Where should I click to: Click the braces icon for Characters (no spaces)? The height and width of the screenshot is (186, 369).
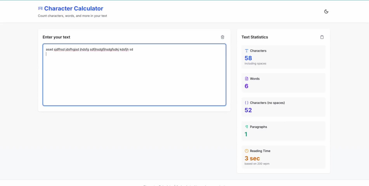pos(246,103)
